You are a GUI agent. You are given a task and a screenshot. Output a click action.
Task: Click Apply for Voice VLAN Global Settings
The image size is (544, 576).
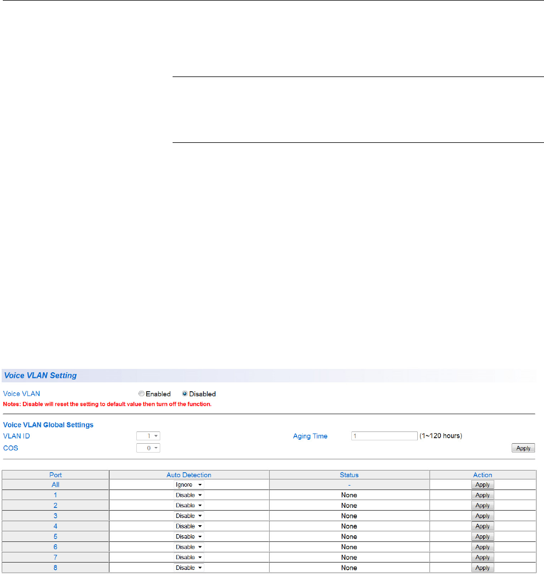(523, 448)
